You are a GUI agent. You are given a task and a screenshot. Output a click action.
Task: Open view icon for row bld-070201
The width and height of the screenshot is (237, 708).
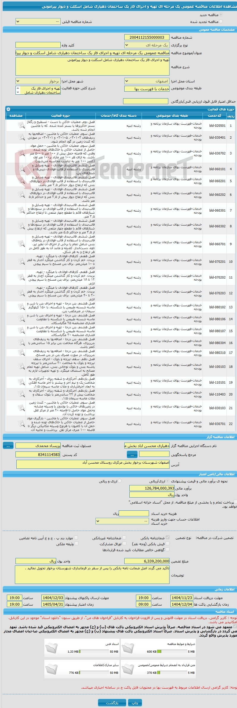[x=21, y=261]
